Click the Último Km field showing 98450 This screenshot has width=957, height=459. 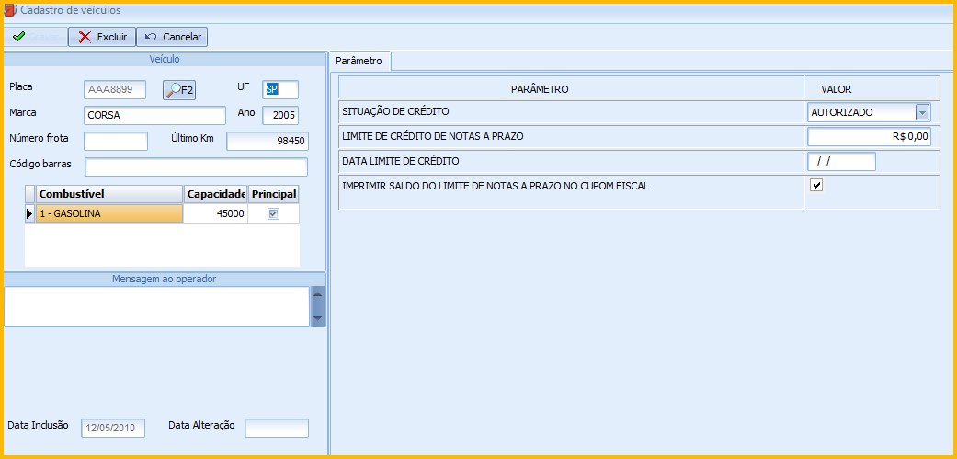click(268, 141)
